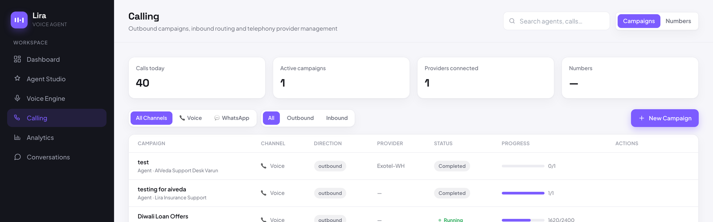The width and height of the screenshot is (713, 222).
Task: Click the Voice Engine microphone icon
Action: click(17, 98)
